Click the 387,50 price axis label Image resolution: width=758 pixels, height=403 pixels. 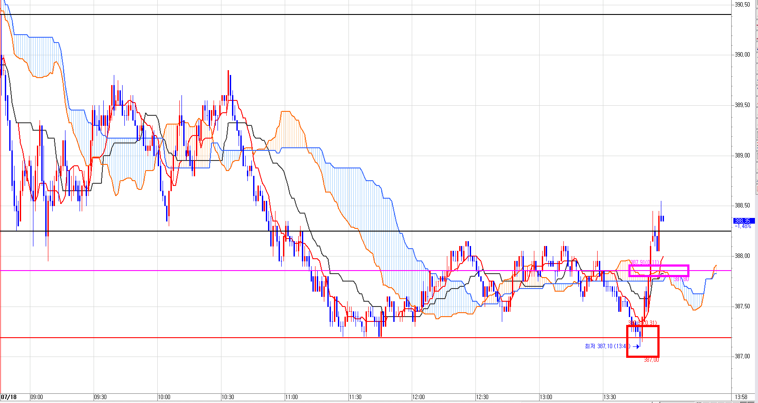click(743, 306)
